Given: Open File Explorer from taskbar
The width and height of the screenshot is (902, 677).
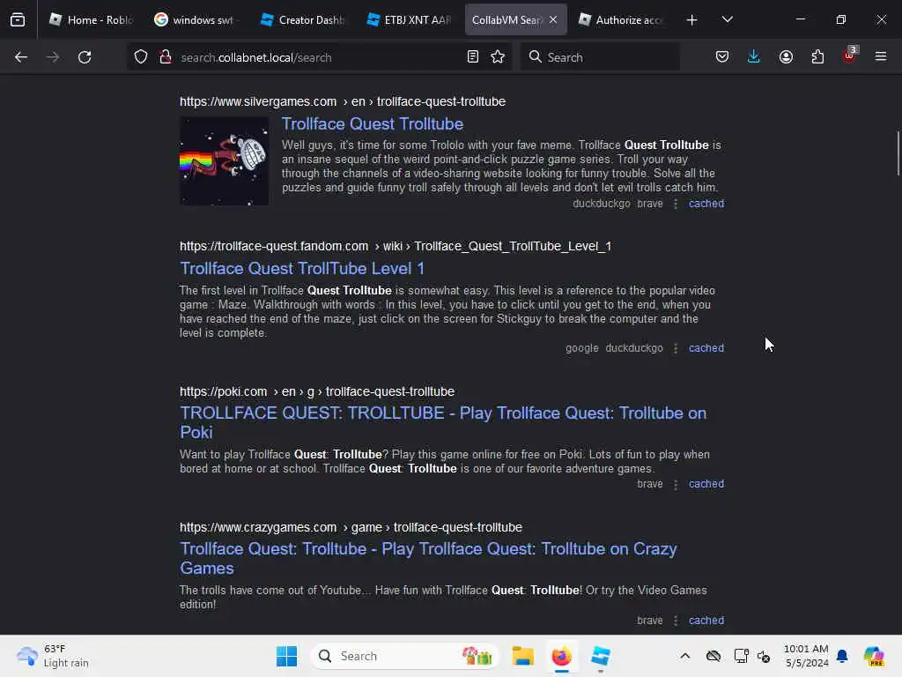Looking at the screenshot, I should pyautogui.click(x=523, y=656).
